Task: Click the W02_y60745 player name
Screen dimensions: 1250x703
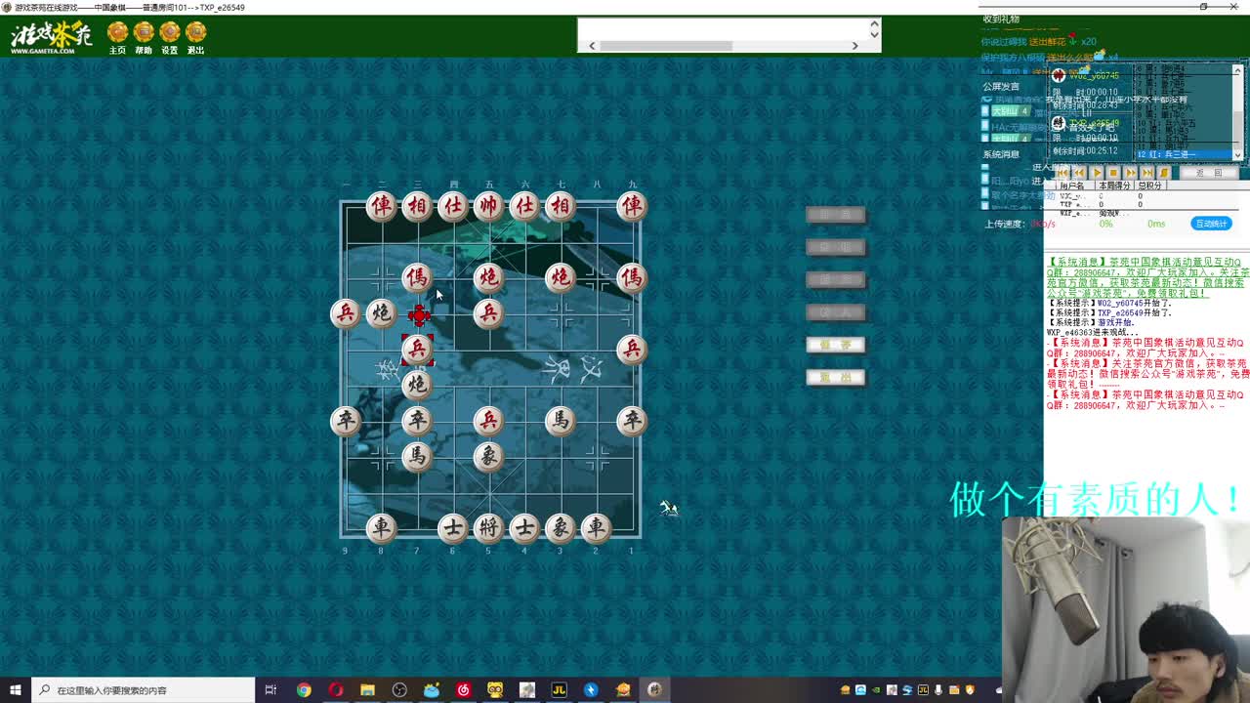Action: coord(1094,75)
